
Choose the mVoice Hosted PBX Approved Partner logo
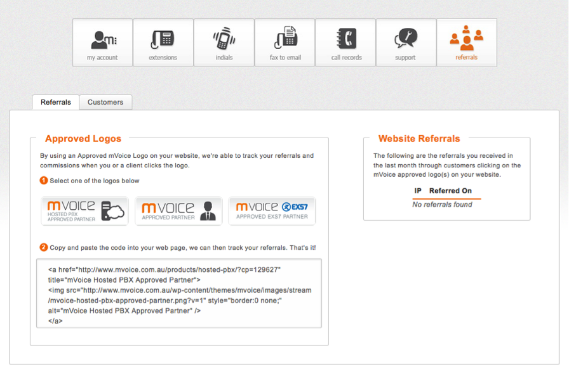pos(85,210)
